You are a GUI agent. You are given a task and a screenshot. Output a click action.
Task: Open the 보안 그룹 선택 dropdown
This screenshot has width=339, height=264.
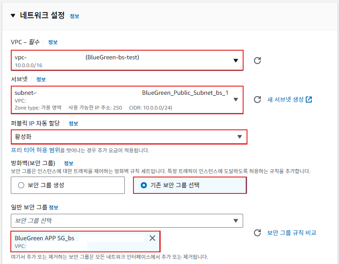(127, 221)
